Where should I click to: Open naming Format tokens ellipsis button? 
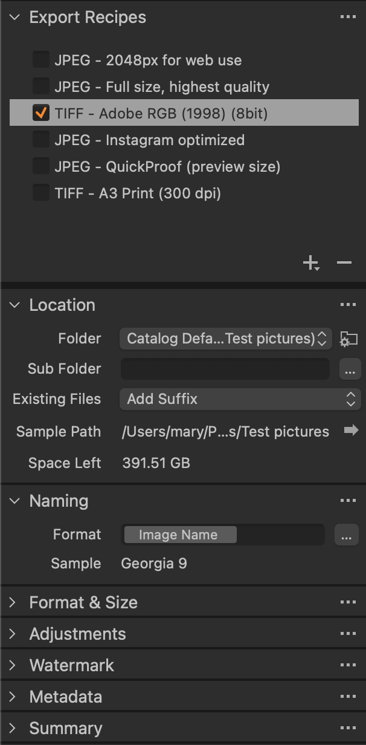(x=346, y=535)
